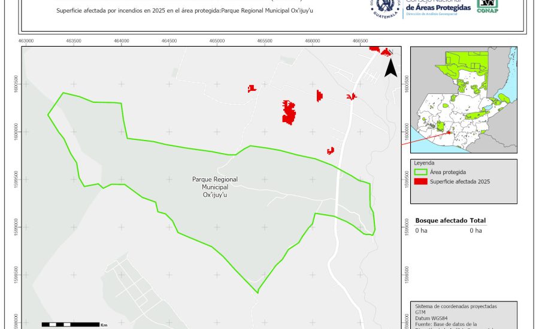Click the Total column header
Viewport: 539px width, 329px height.
477,221
